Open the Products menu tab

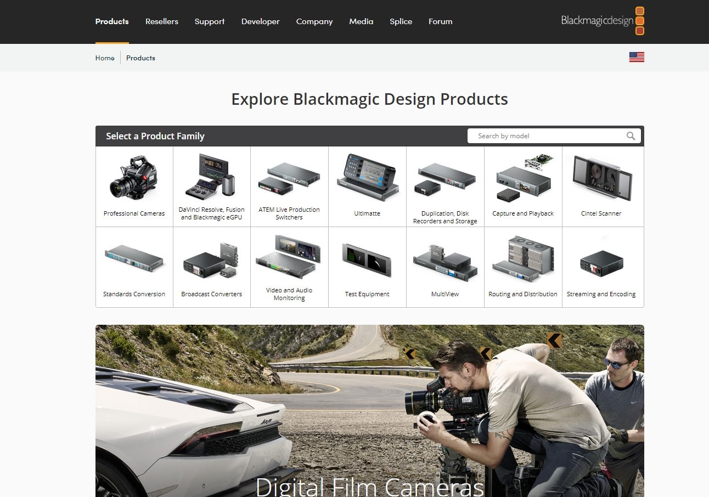point(112,21)
